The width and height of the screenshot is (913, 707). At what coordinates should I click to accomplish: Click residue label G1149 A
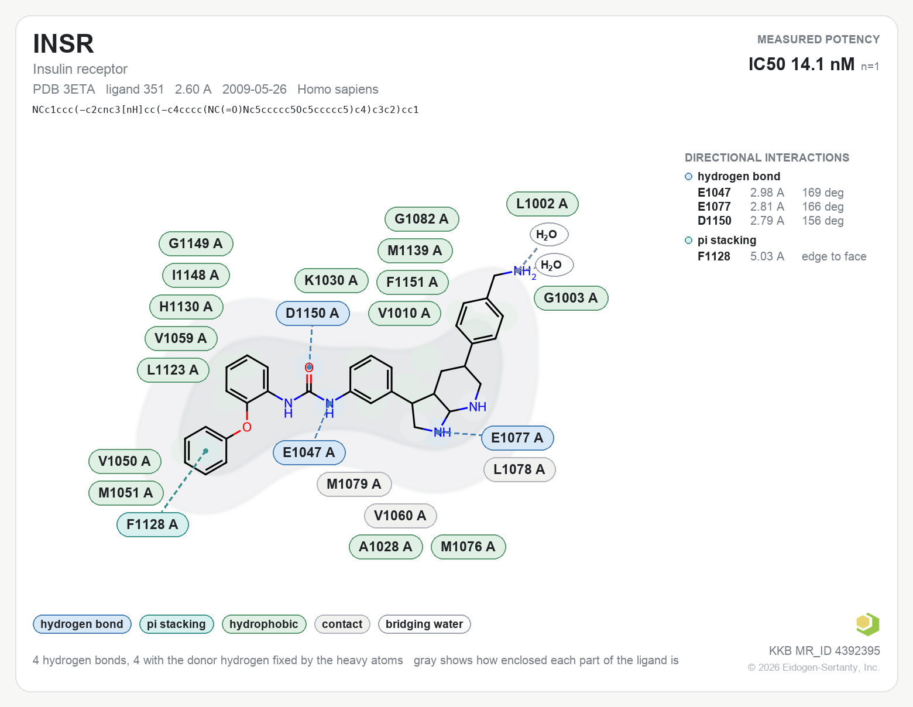[196, 244]
